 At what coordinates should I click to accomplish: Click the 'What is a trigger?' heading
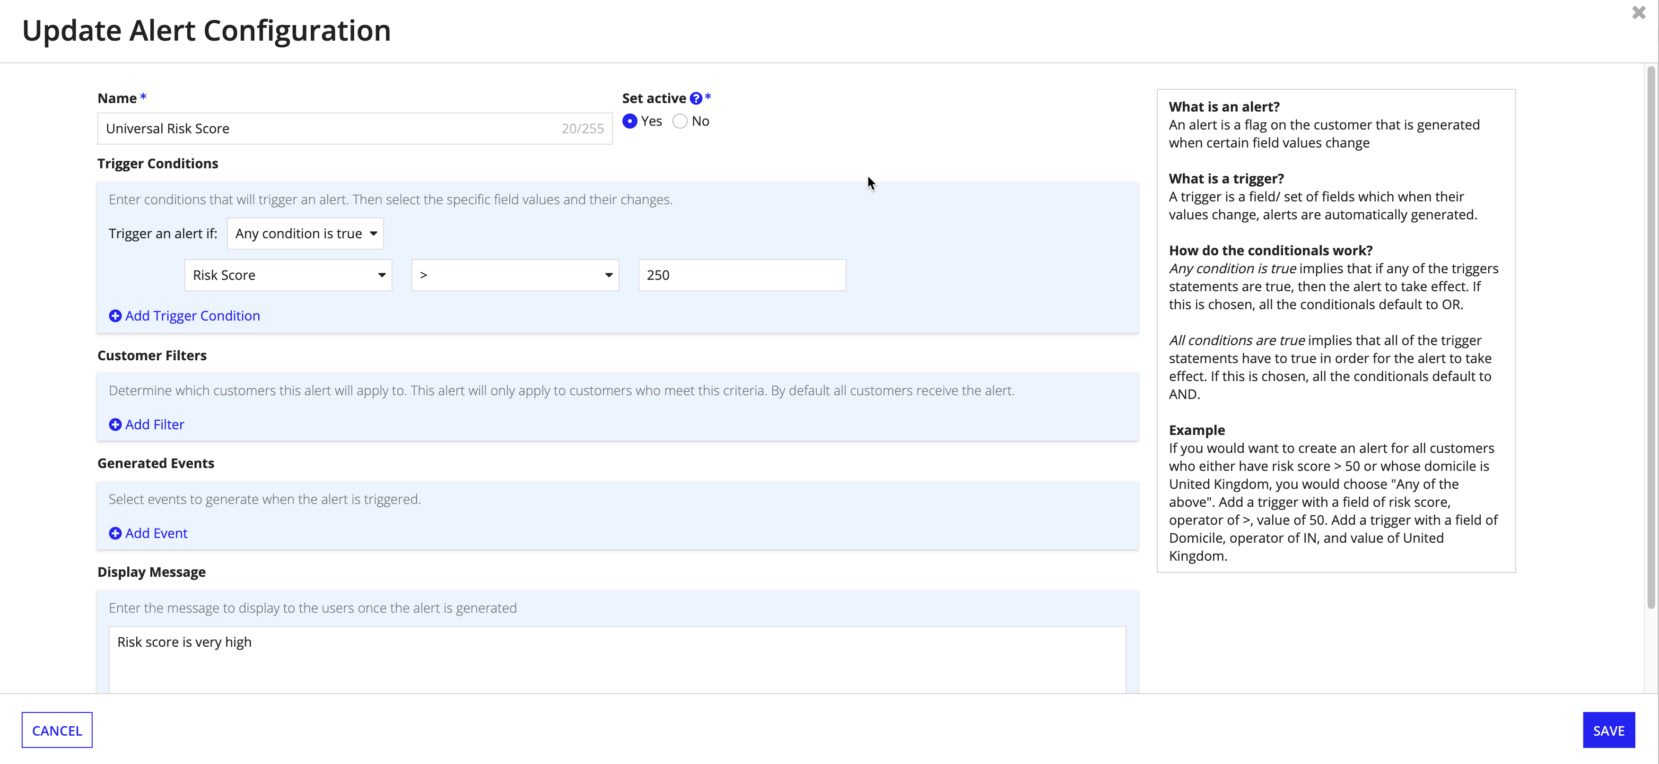click(x=1226, y=179)
